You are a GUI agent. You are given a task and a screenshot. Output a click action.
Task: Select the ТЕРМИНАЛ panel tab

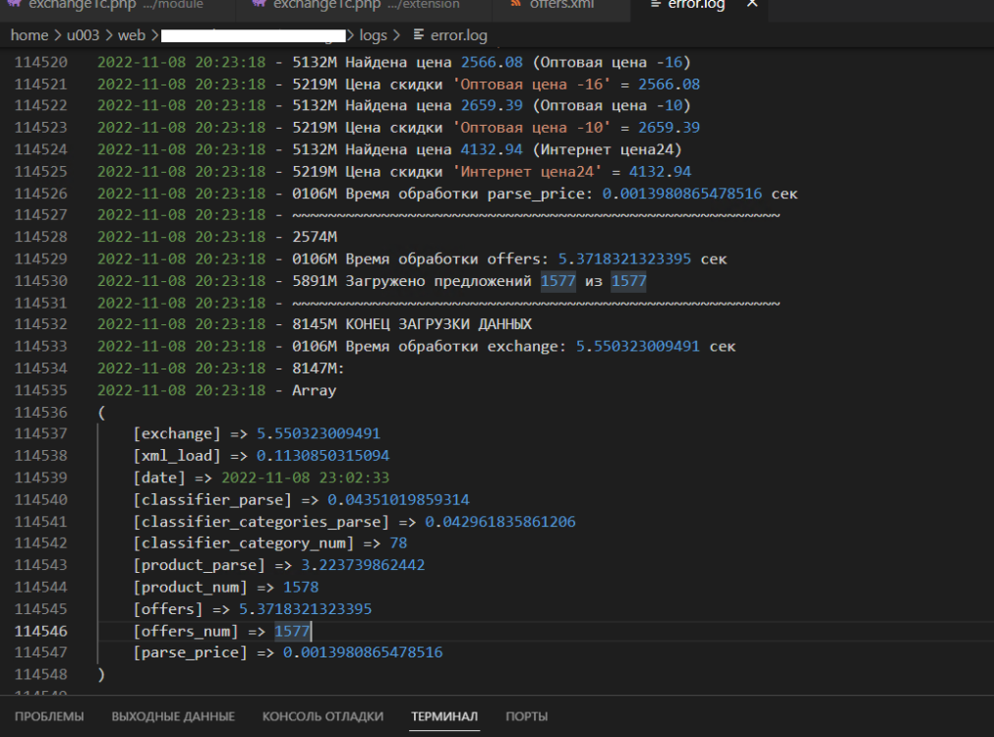click(x=444, y=716)
